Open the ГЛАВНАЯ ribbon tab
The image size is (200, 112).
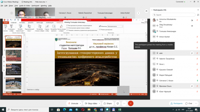coord(14,23)
